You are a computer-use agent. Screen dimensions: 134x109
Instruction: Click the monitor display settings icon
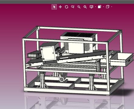click(91, 7)
